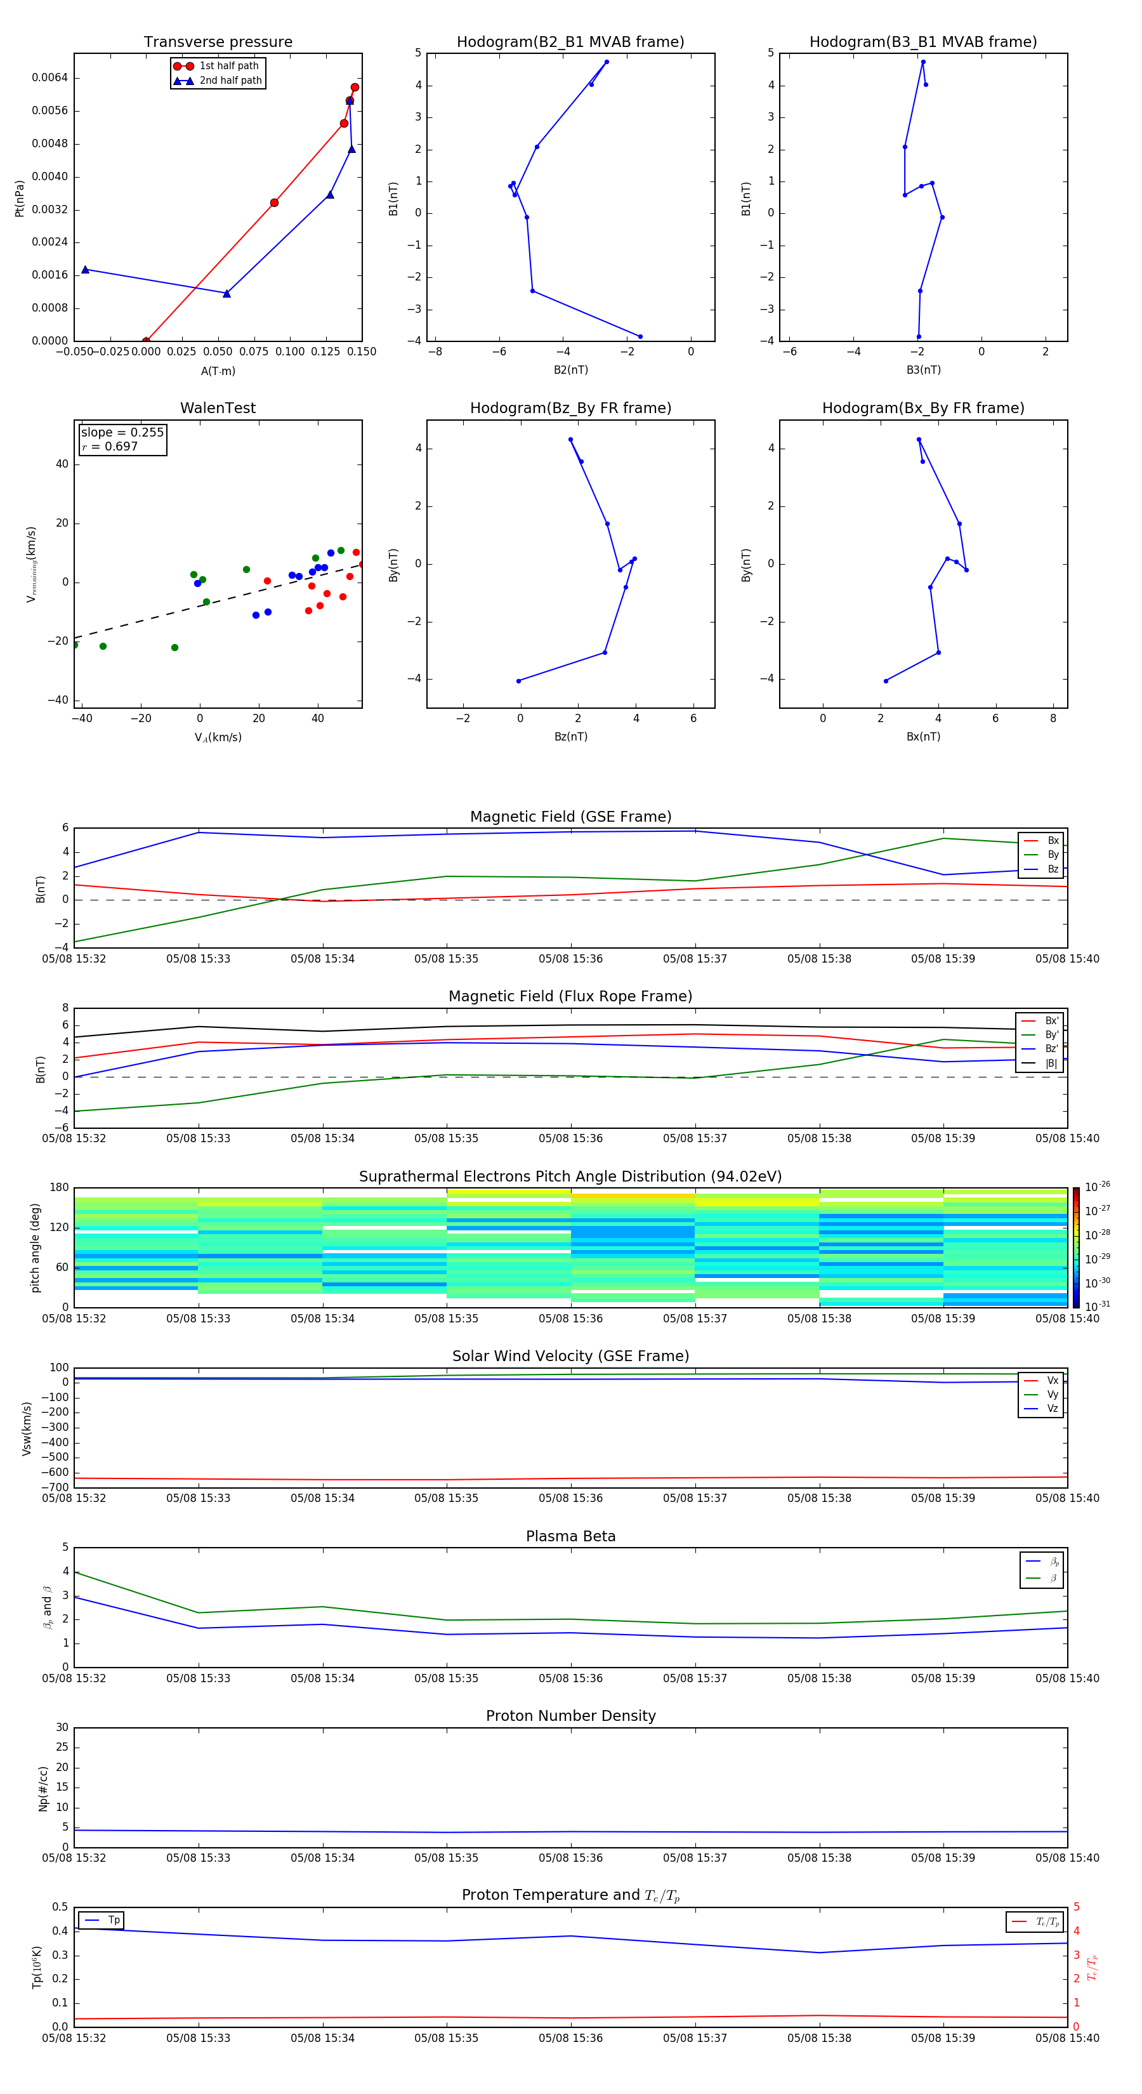Click the 'Vsw(km/s)' y-axis label
The height and width of the screenshot is (2094, 1142).
pyautogui.click(x=26, y=1428)
